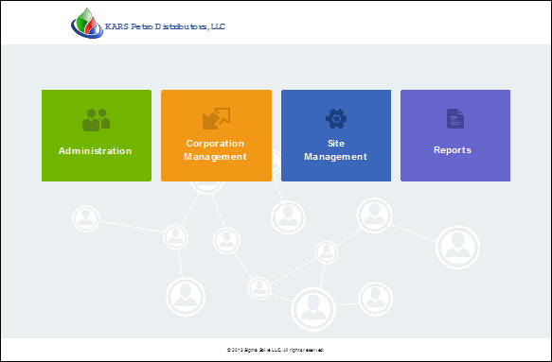This screenshot has height=362, width=552.
Task: Select the Site Management label
Action: coord(336,149)
